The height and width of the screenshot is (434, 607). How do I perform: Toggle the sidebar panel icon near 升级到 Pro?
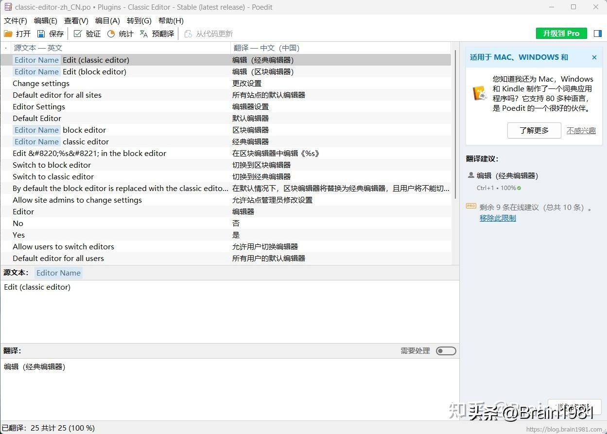597,34
